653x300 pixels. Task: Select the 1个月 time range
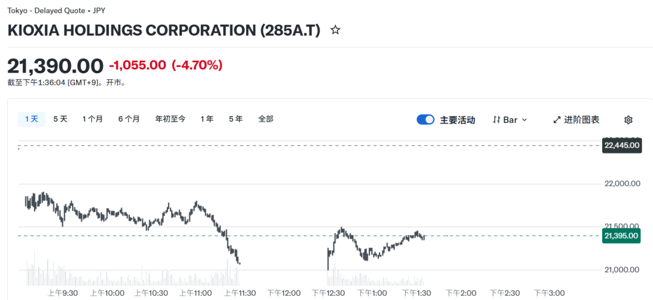(93, 119)
